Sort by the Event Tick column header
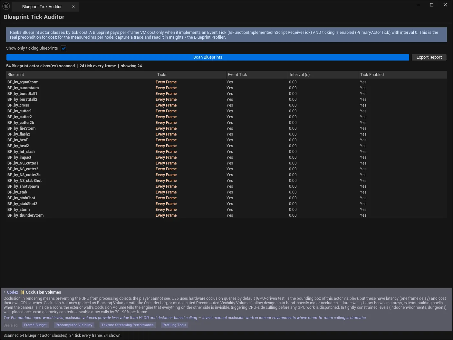The width and height of the screenshot is (453, 340). [257, 75]
